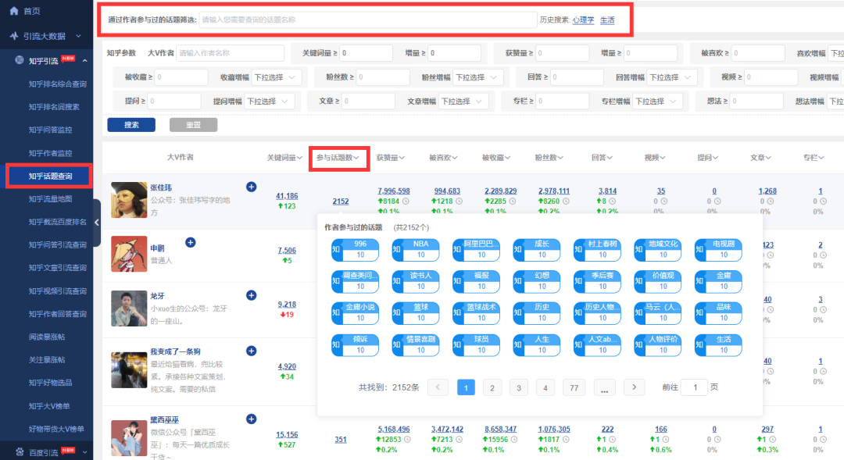
Task: Click the grey 重置 button
Action: [193, 125]
